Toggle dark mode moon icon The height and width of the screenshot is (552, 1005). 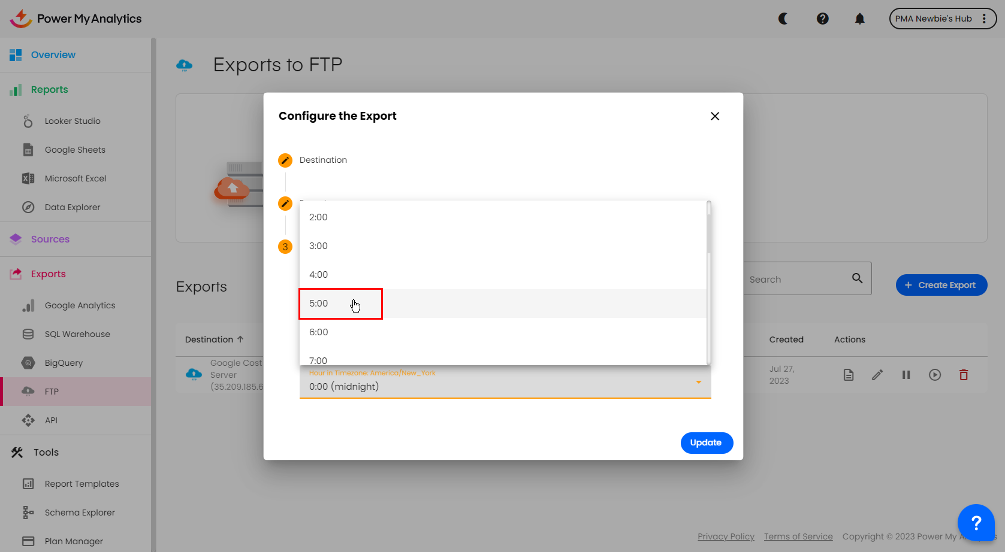point(783,19)
